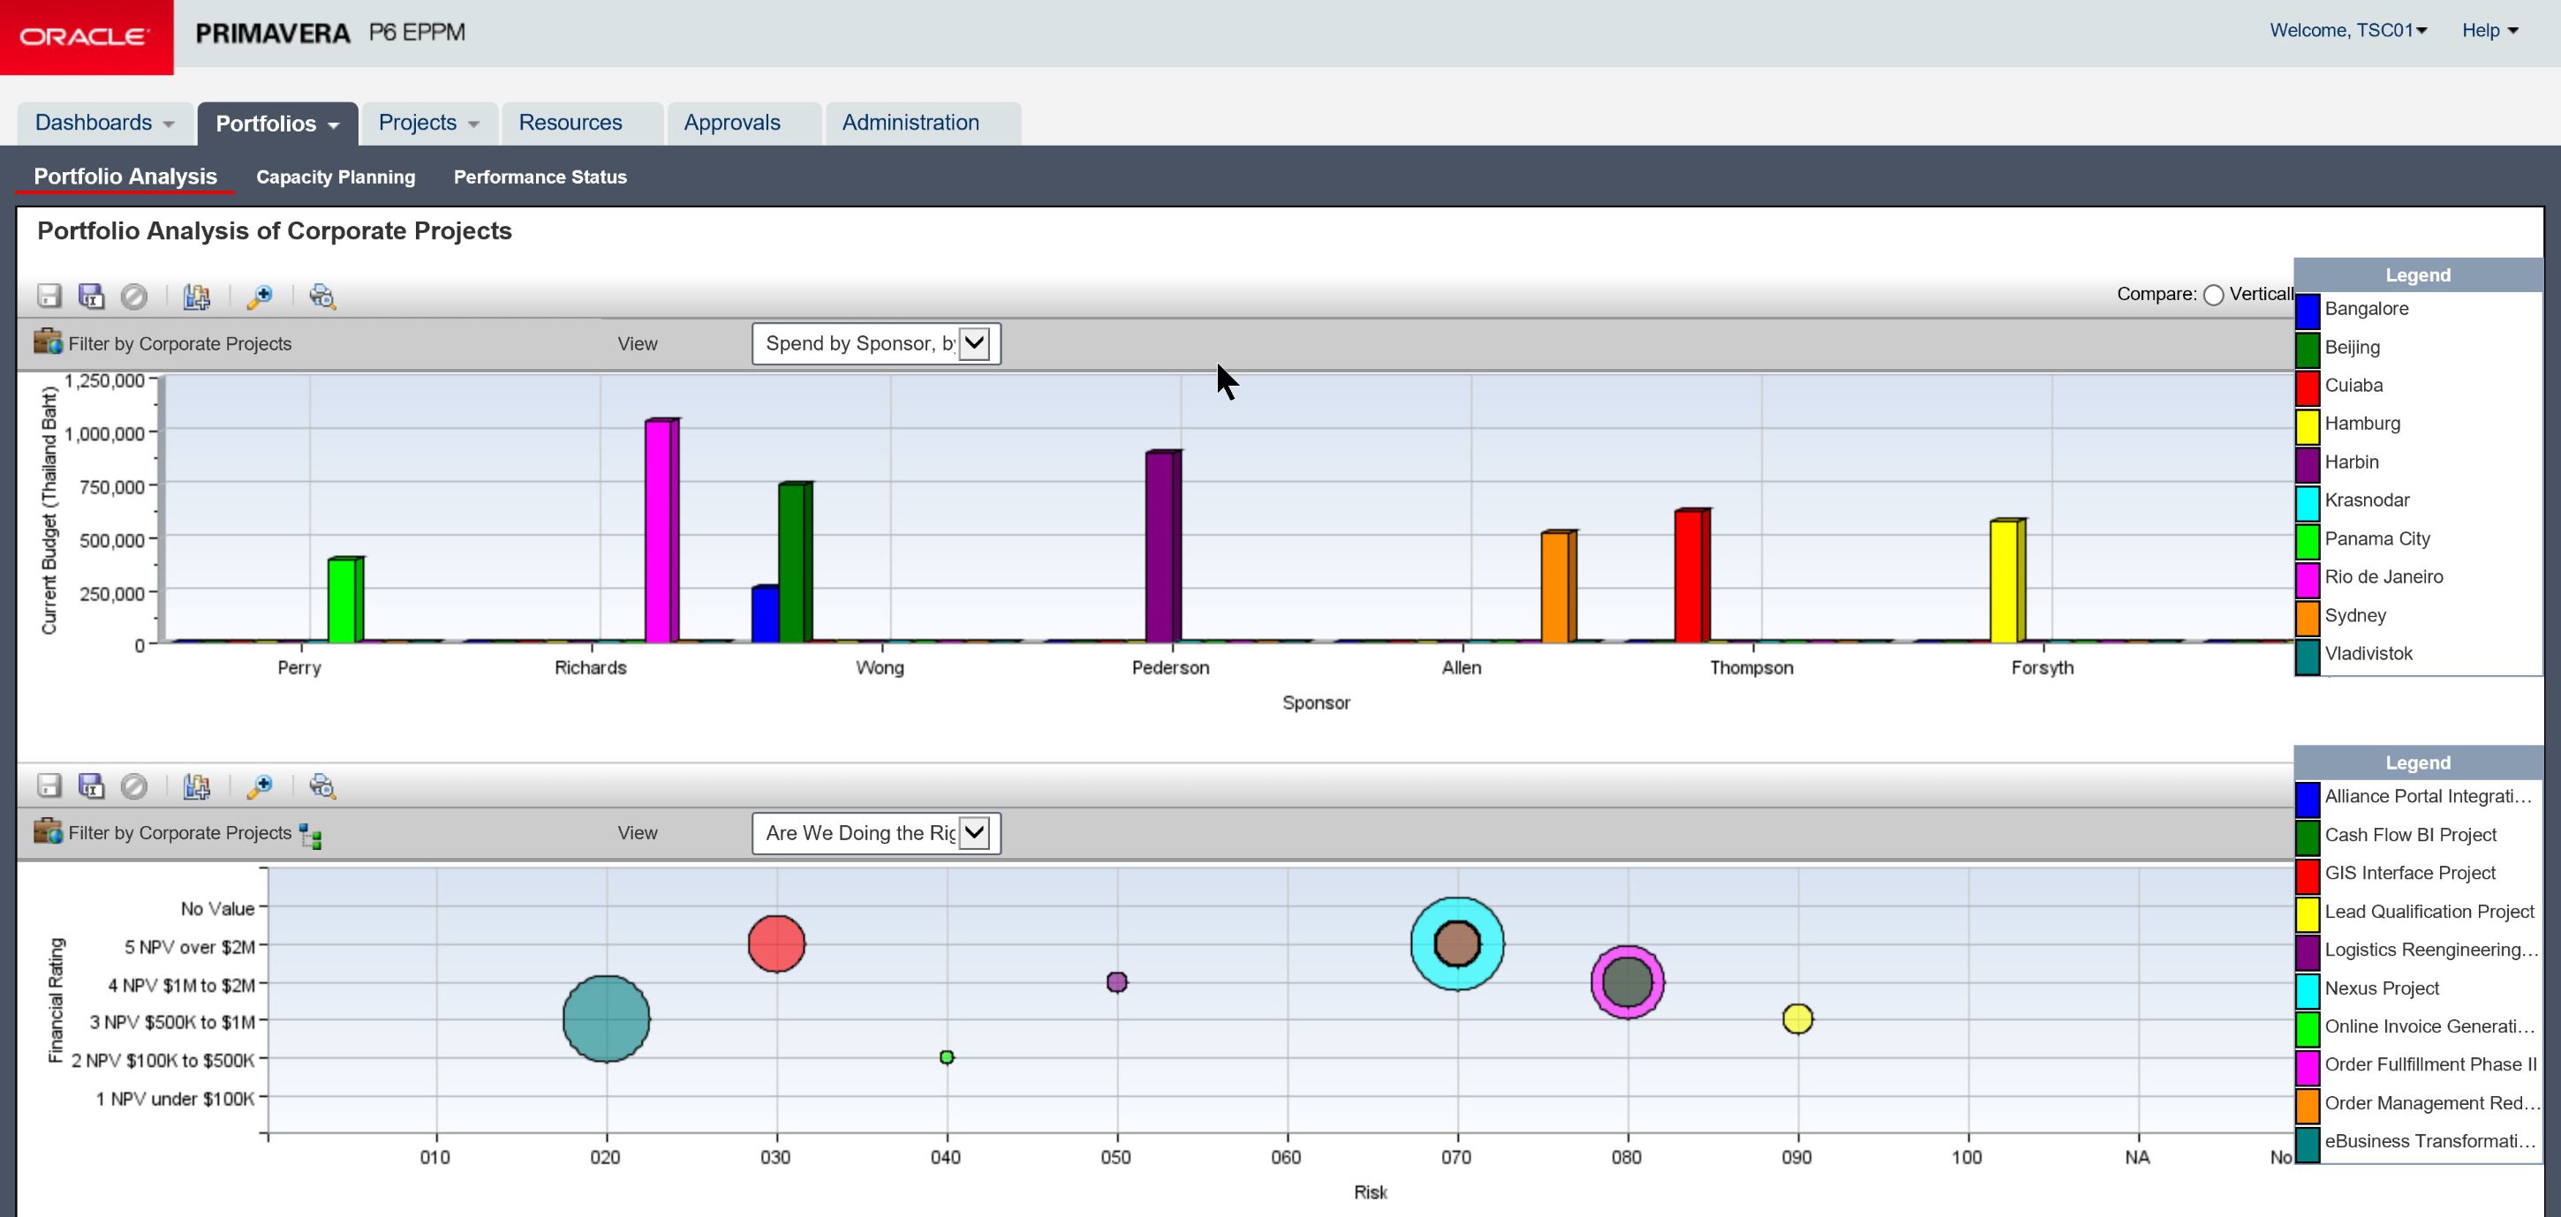The width and height of the screenshot is (2561, 1217).
Task: Select the Clear/Cancel icon on the top toolbar
Action: pyautogui.click(x=135, y=296)
